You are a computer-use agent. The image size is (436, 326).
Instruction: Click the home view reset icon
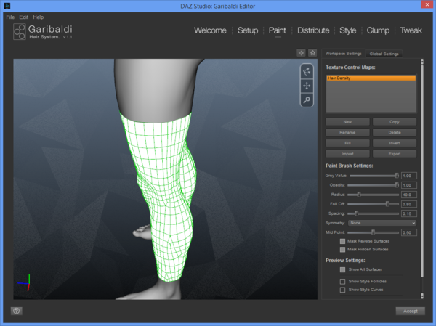pos(312,53)
